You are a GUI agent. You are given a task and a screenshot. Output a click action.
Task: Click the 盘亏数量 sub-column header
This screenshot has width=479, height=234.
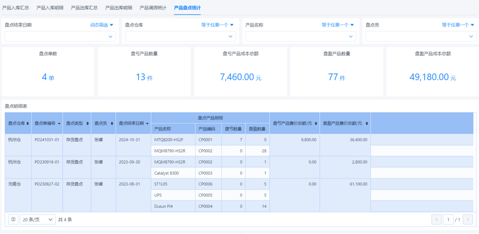point(234,129)
